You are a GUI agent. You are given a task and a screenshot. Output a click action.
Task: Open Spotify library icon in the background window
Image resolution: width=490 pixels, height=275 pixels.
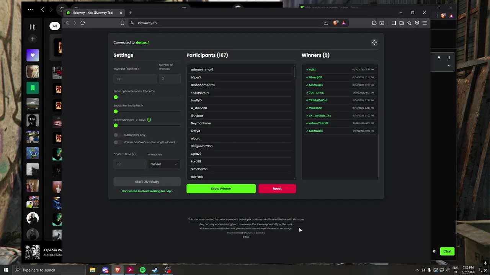tap(33, 27)
